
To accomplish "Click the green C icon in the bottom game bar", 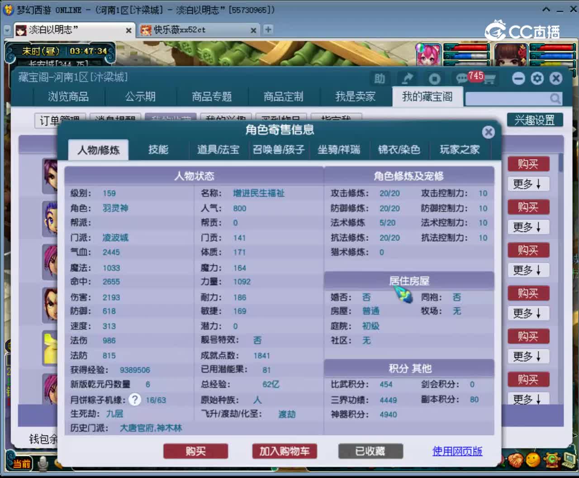I will pos(552,460).
